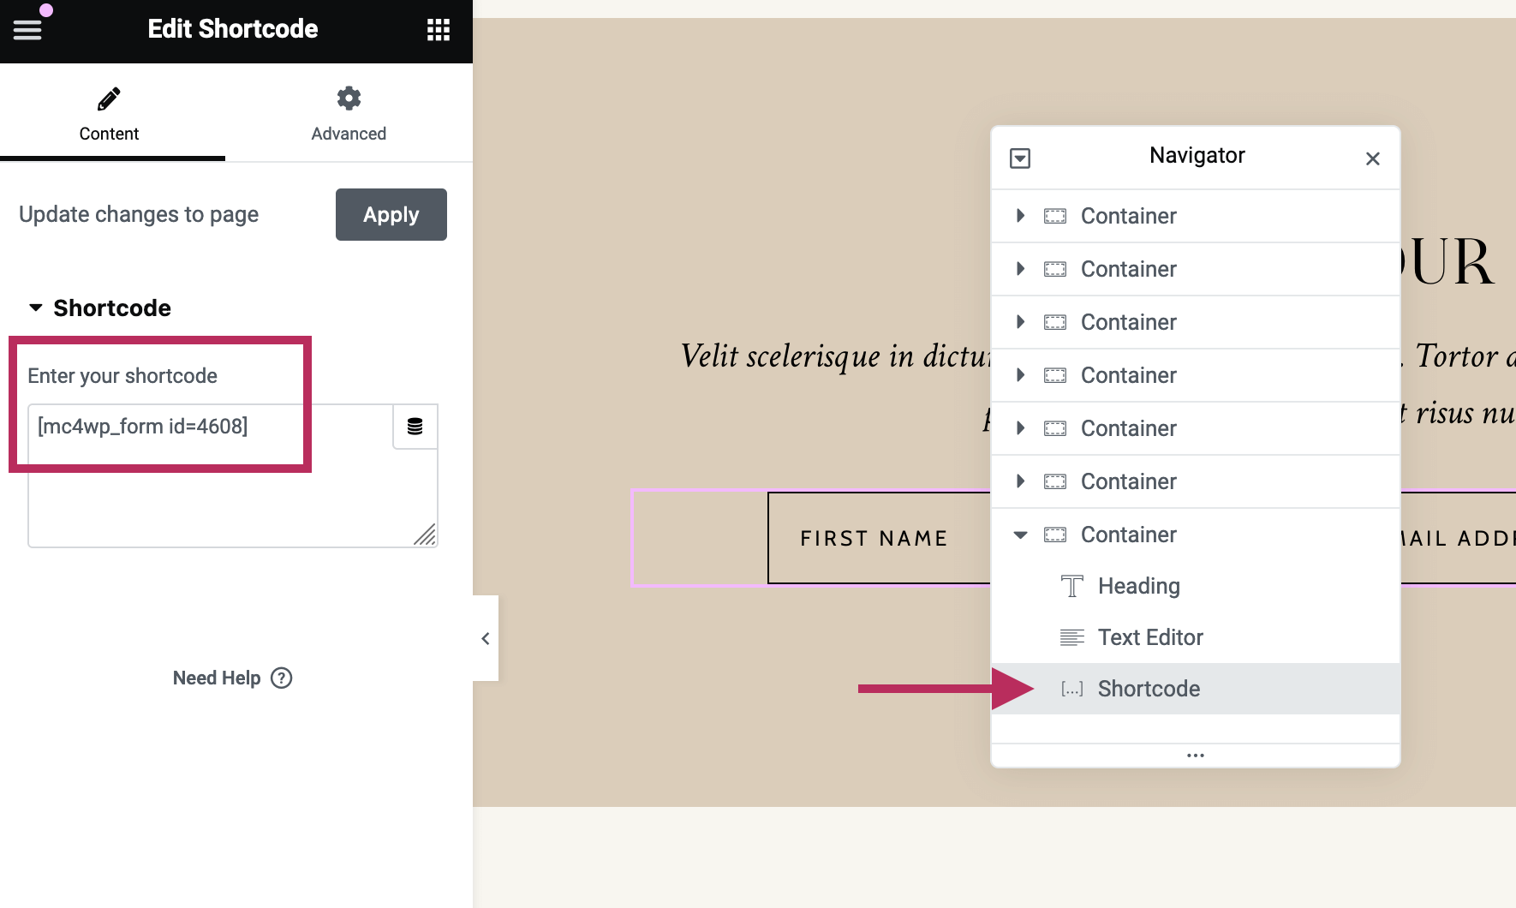Click the Navigator bottom resize handle dots
Screen dimensions: 1516x908
pos(1196,756)
